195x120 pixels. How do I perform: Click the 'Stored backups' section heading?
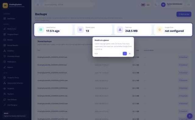44,41
